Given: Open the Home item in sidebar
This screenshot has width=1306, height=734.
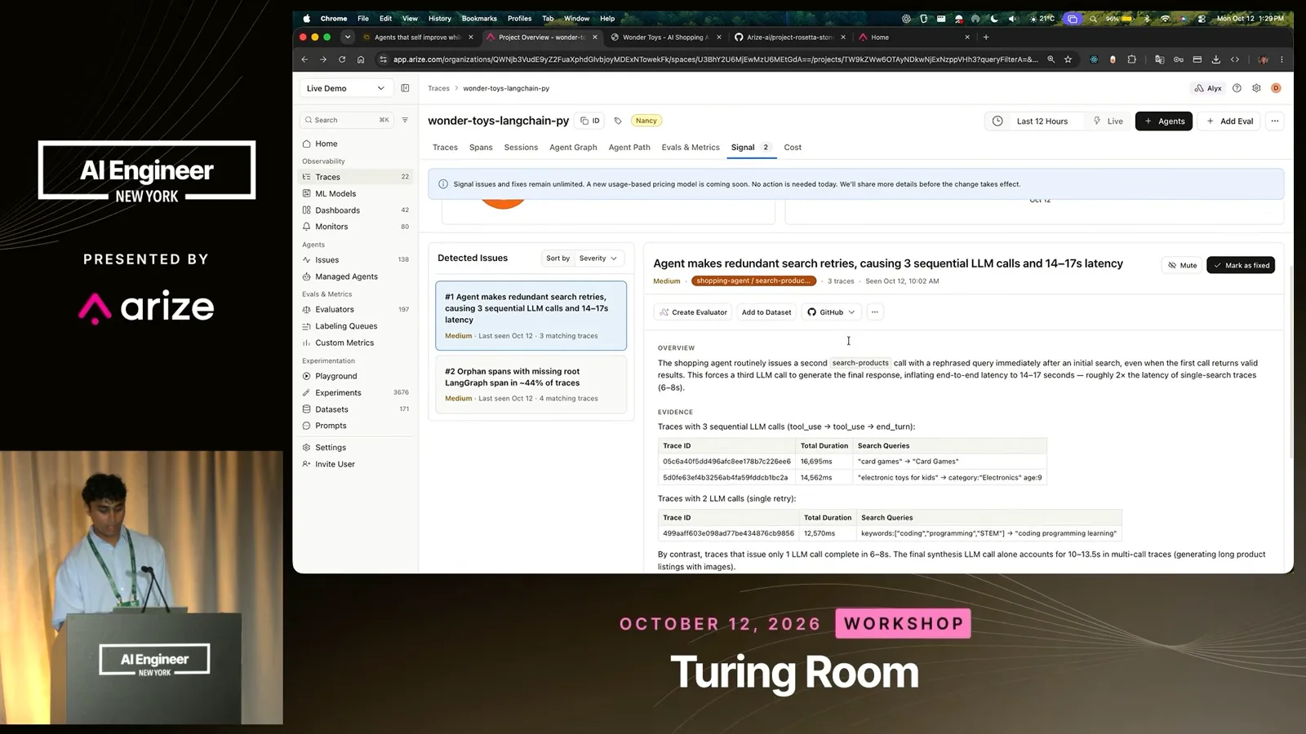Looking at the screenshot, I should pyautogui.click(x=326, y=144).
